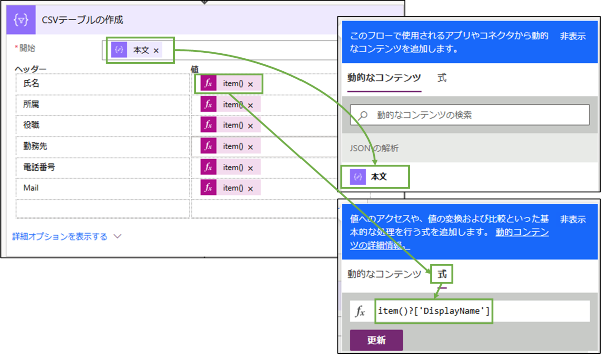601x354 pixels.
Task: Click 非表示 in the upper blue banner
Action: click(573, 36)
